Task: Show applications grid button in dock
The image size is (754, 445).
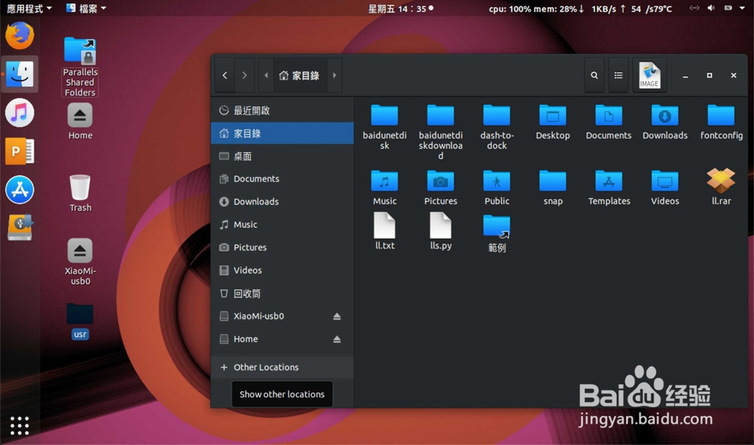Action: pyautogui.click(x=20, y=425)
